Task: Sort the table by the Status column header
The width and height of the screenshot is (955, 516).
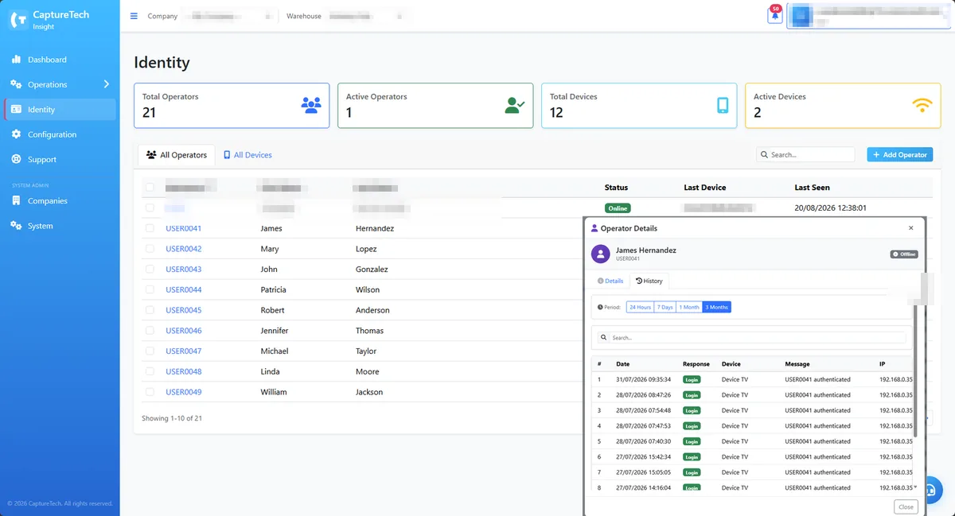Action: click(x=616, y=188)
